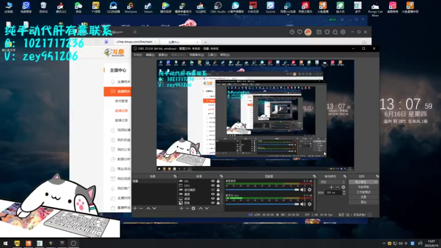Open the 场景集合 menu in OBS

pyautogui.click(x=197, y=55)
